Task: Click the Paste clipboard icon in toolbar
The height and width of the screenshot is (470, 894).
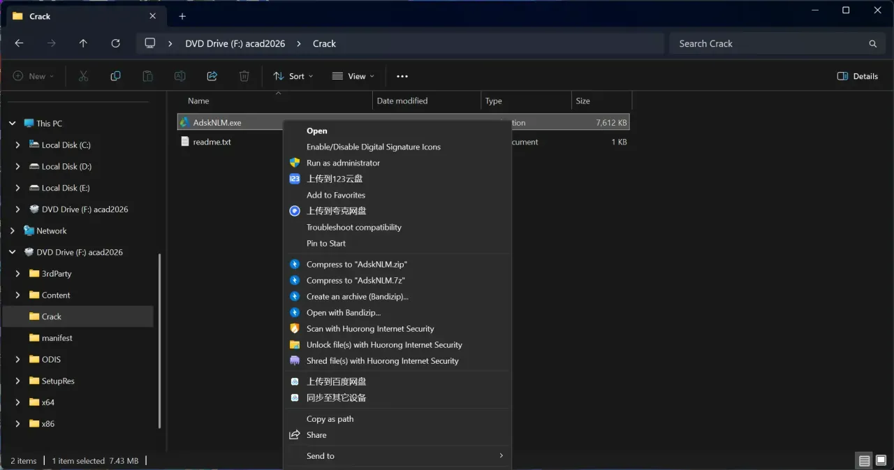Action: coord(147,76)
